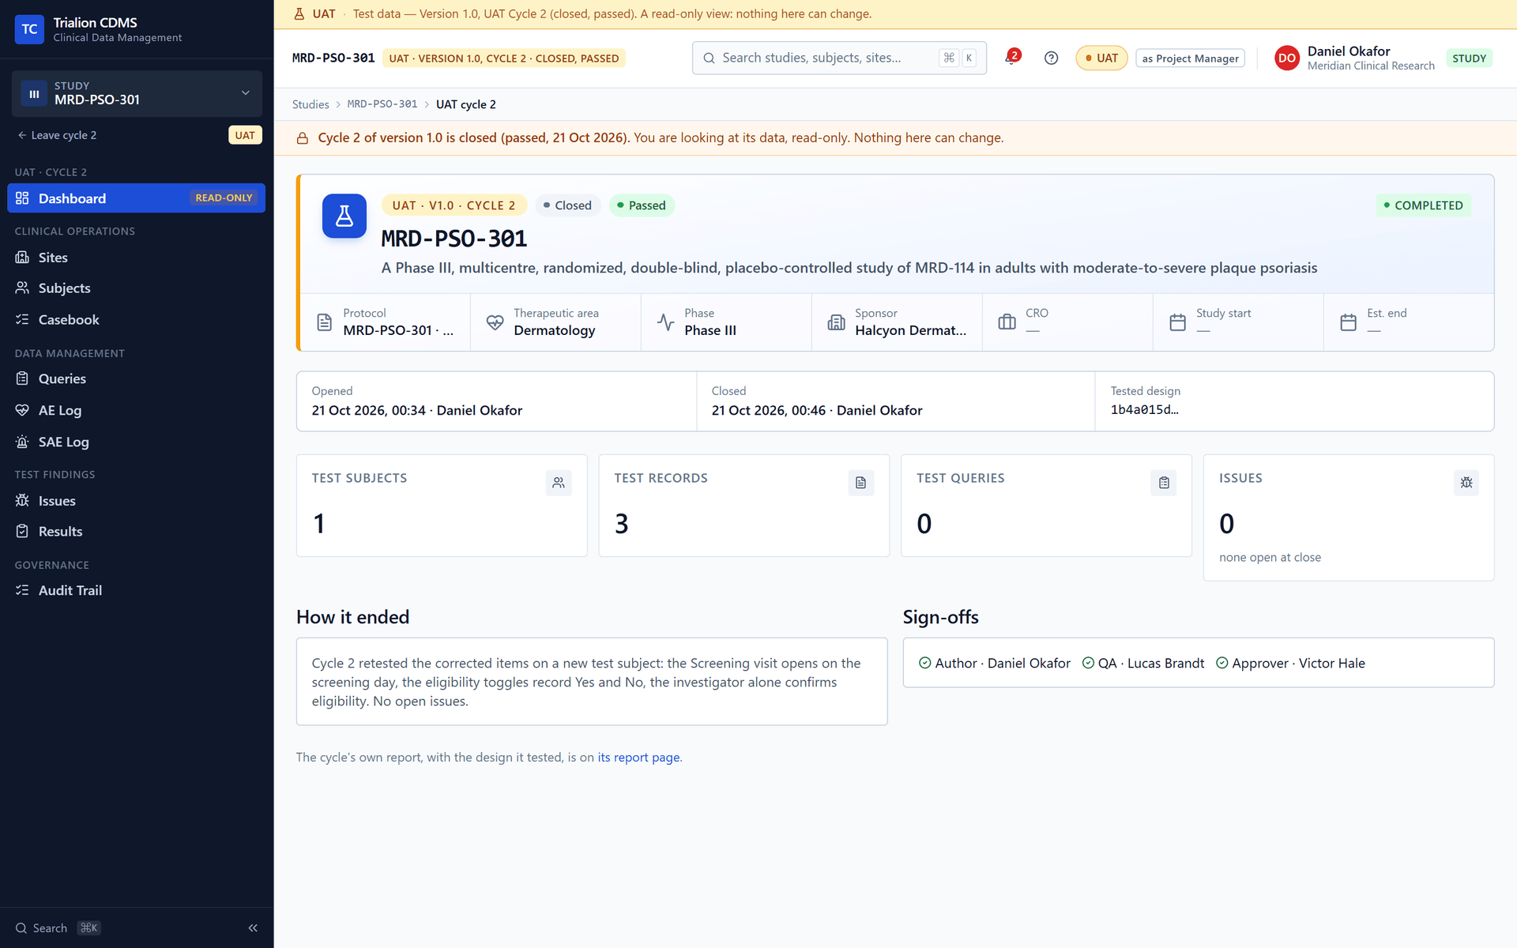Click Leave cycle 2
This screenshot has height=948, width=1517.
(x=57, y=135)
